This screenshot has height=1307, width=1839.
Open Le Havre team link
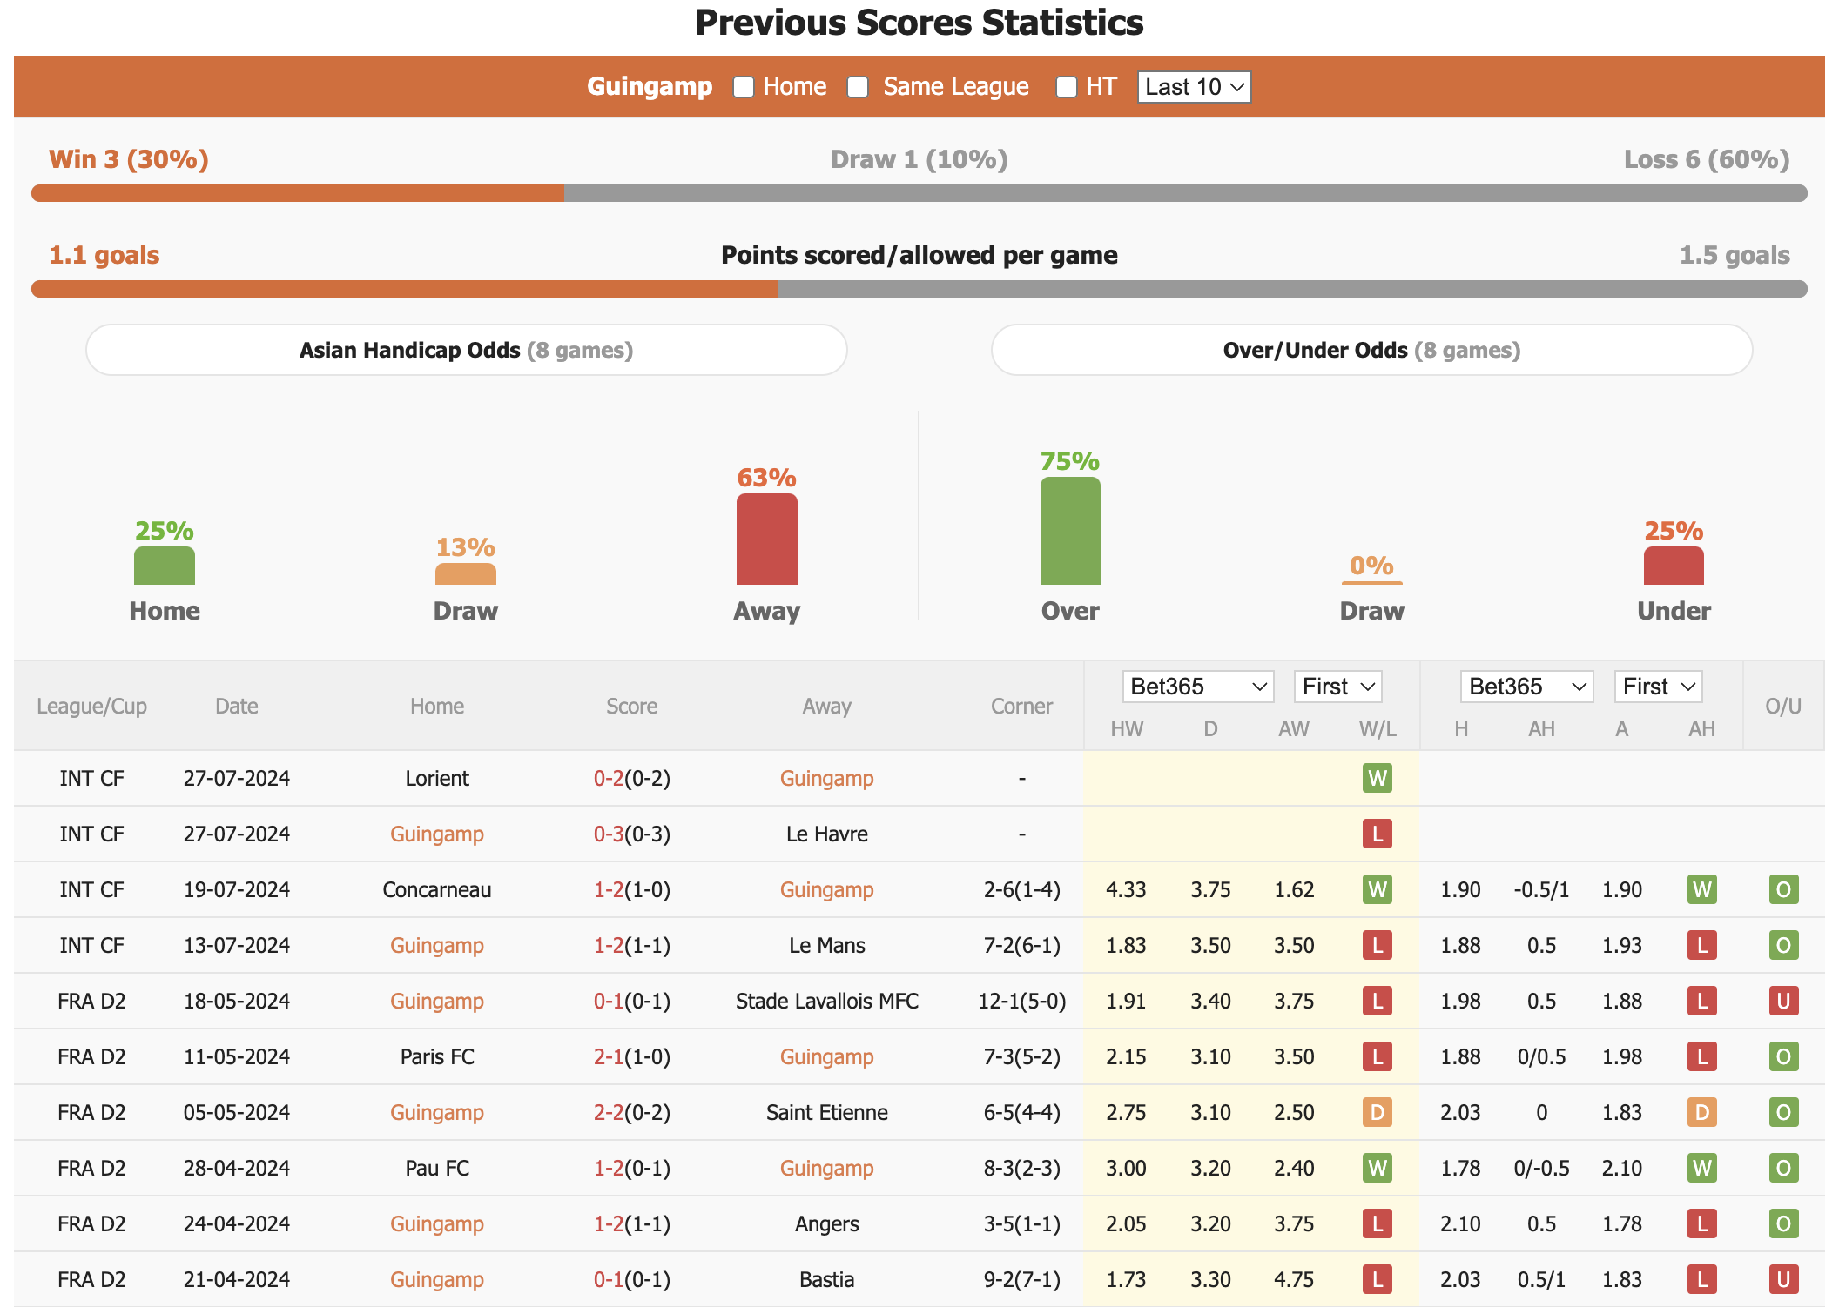pyautogui.click(x=827, y=834)
